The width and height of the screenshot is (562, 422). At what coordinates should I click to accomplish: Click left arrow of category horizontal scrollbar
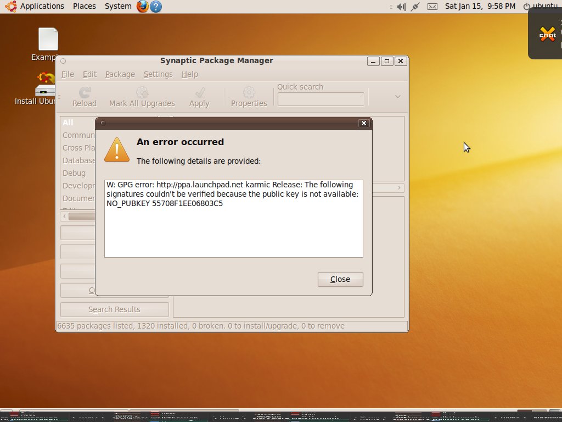[65, 216]
